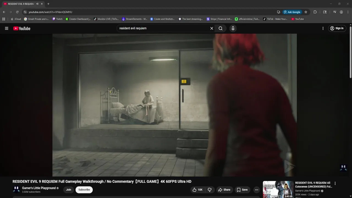Open YouTube settings three-dot menu
Screen dimensions: 352x198
point(323,28)
